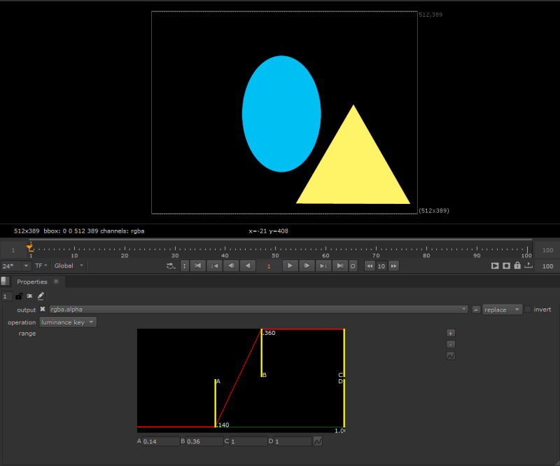This screenshot has width=560, height=466.
Task: Open the Global frame range dropdown
Action: [68, 266]
